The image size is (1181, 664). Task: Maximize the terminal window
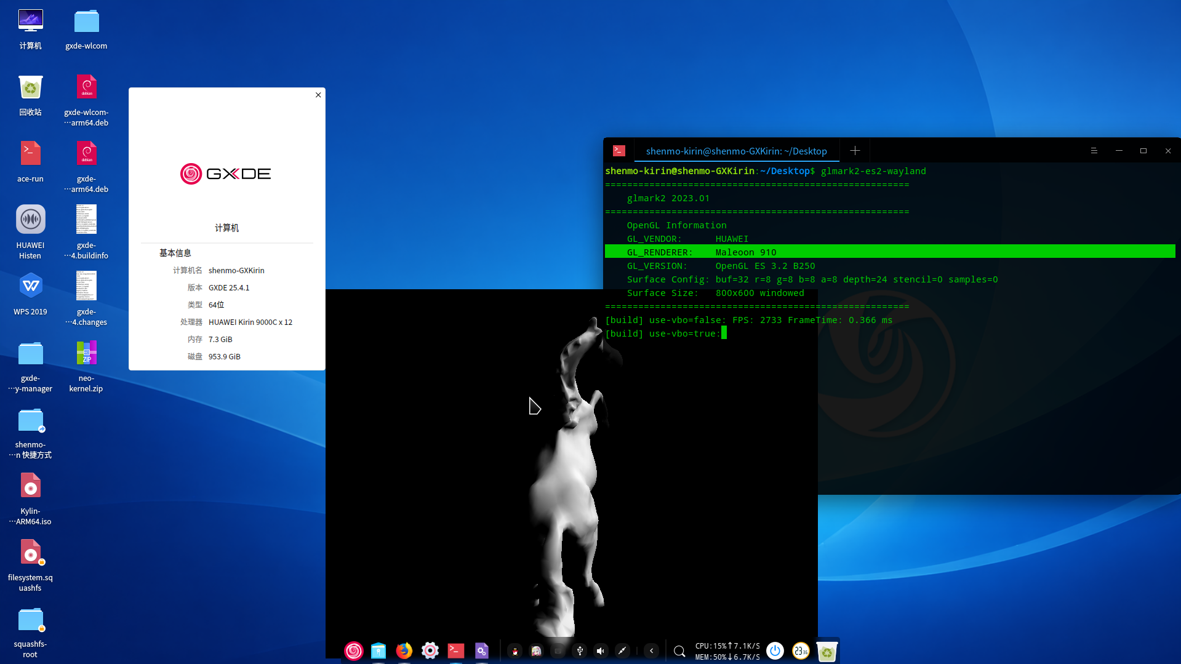[x=1143, y=151]
